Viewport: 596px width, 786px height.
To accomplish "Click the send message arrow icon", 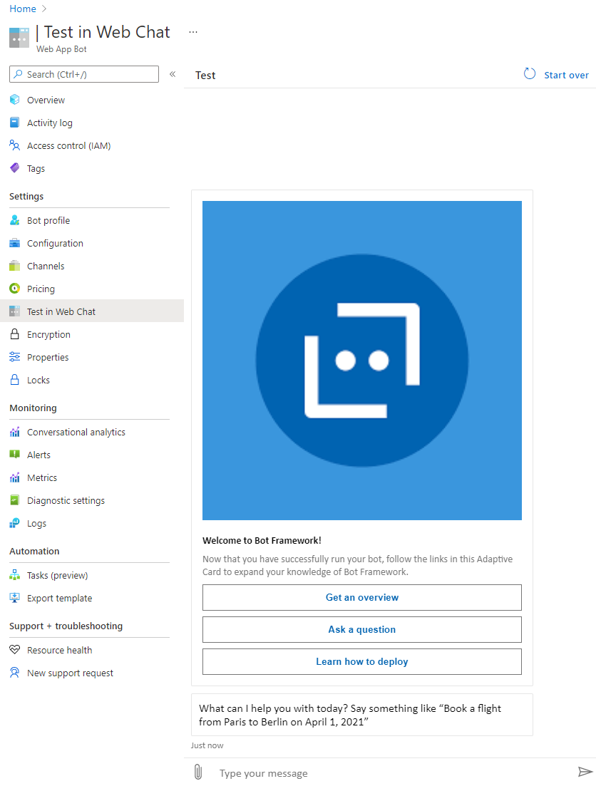I will tap(585, 772).
